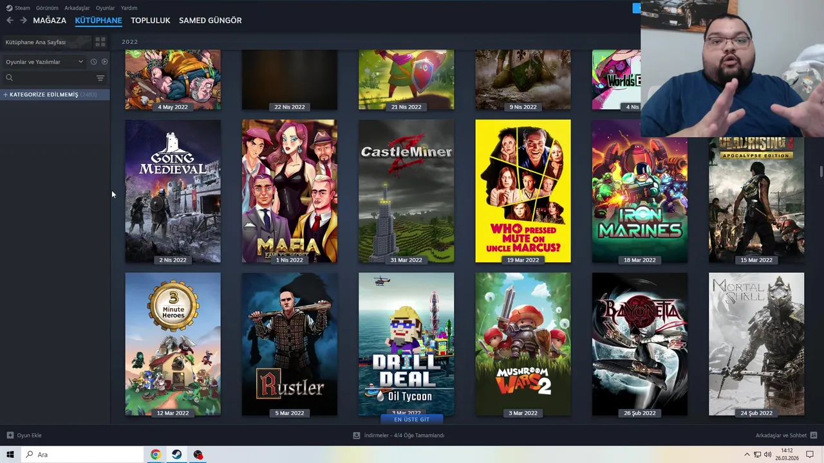Screen dimensions: 824x463
Task: Show hidden system tray icons
Action: (x=747, y=455)
